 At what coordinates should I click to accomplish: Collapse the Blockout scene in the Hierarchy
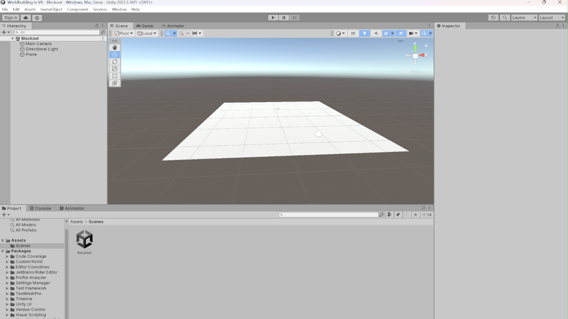[x=12, y=38]
